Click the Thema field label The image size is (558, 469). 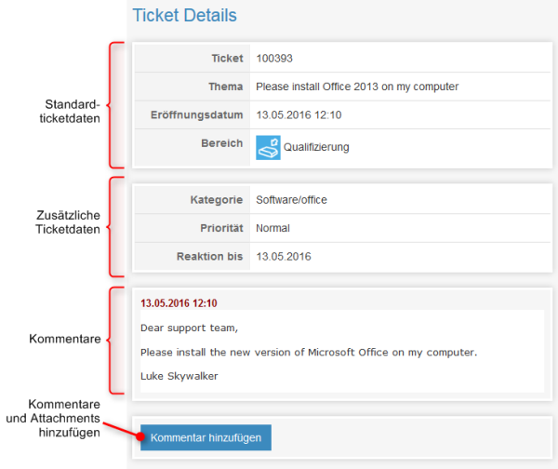(x=225, y=87)
